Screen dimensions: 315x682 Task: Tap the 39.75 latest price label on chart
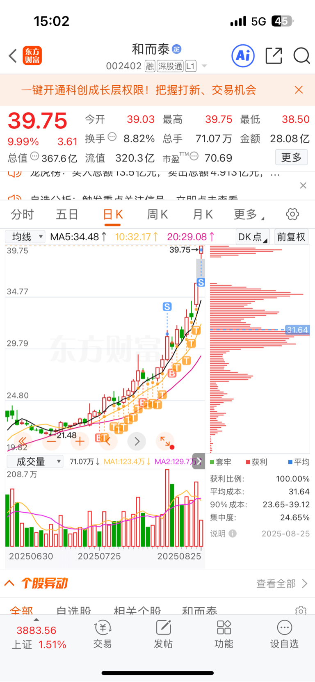(x=180, y=249)
